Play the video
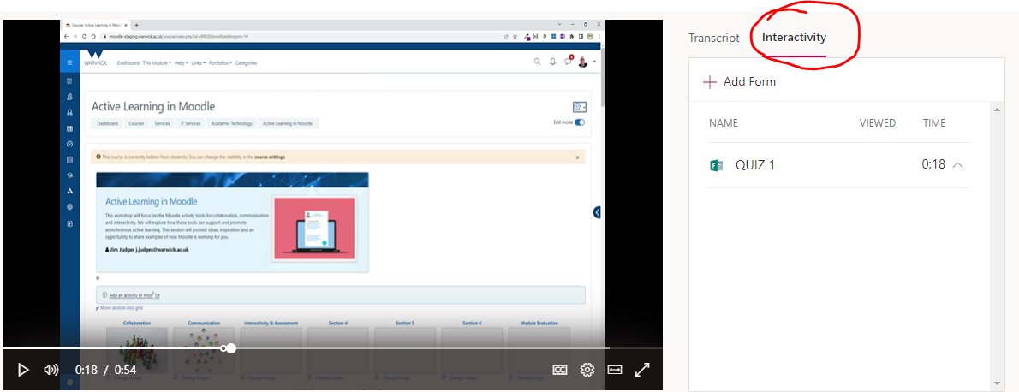 coord(23,370)
